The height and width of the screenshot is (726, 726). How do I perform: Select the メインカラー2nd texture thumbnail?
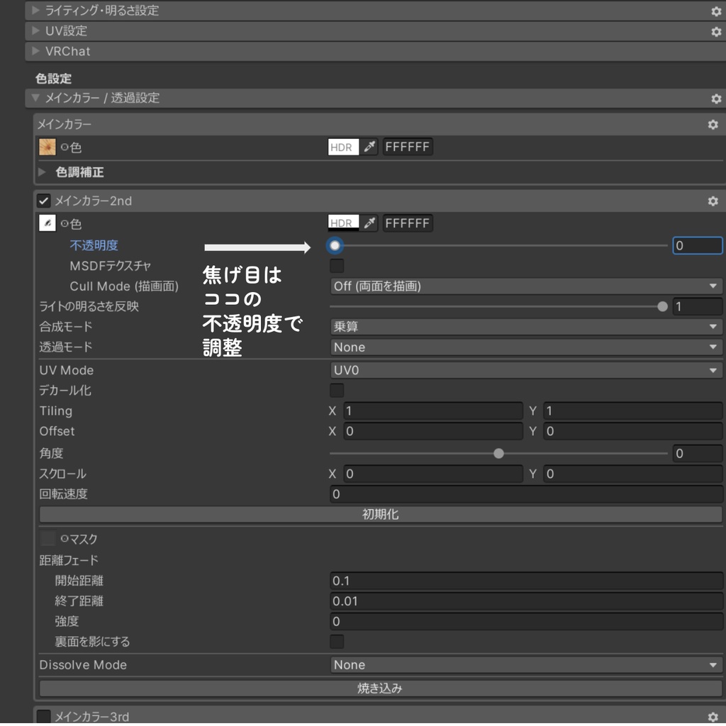coord(48,223)
